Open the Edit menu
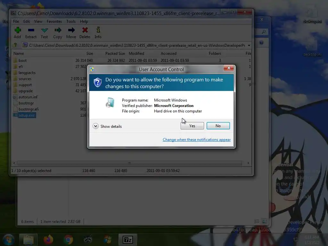This screenshot has height=246, width=328. point(26,21)
